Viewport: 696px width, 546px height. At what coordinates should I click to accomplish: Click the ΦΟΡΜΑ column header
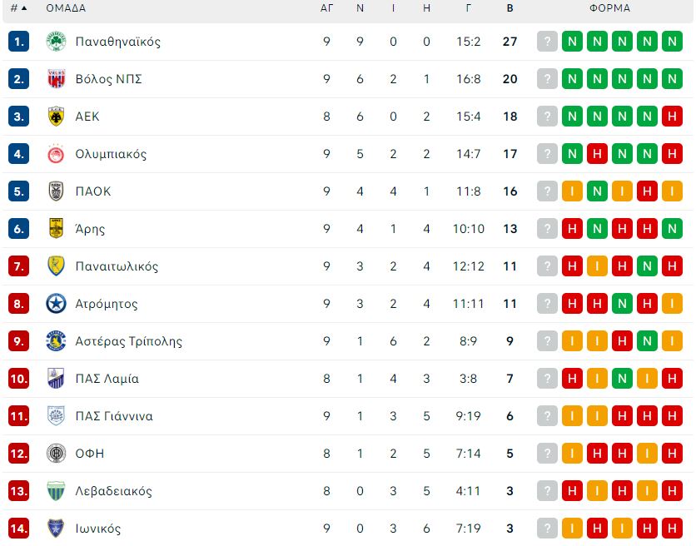(609, 8)
